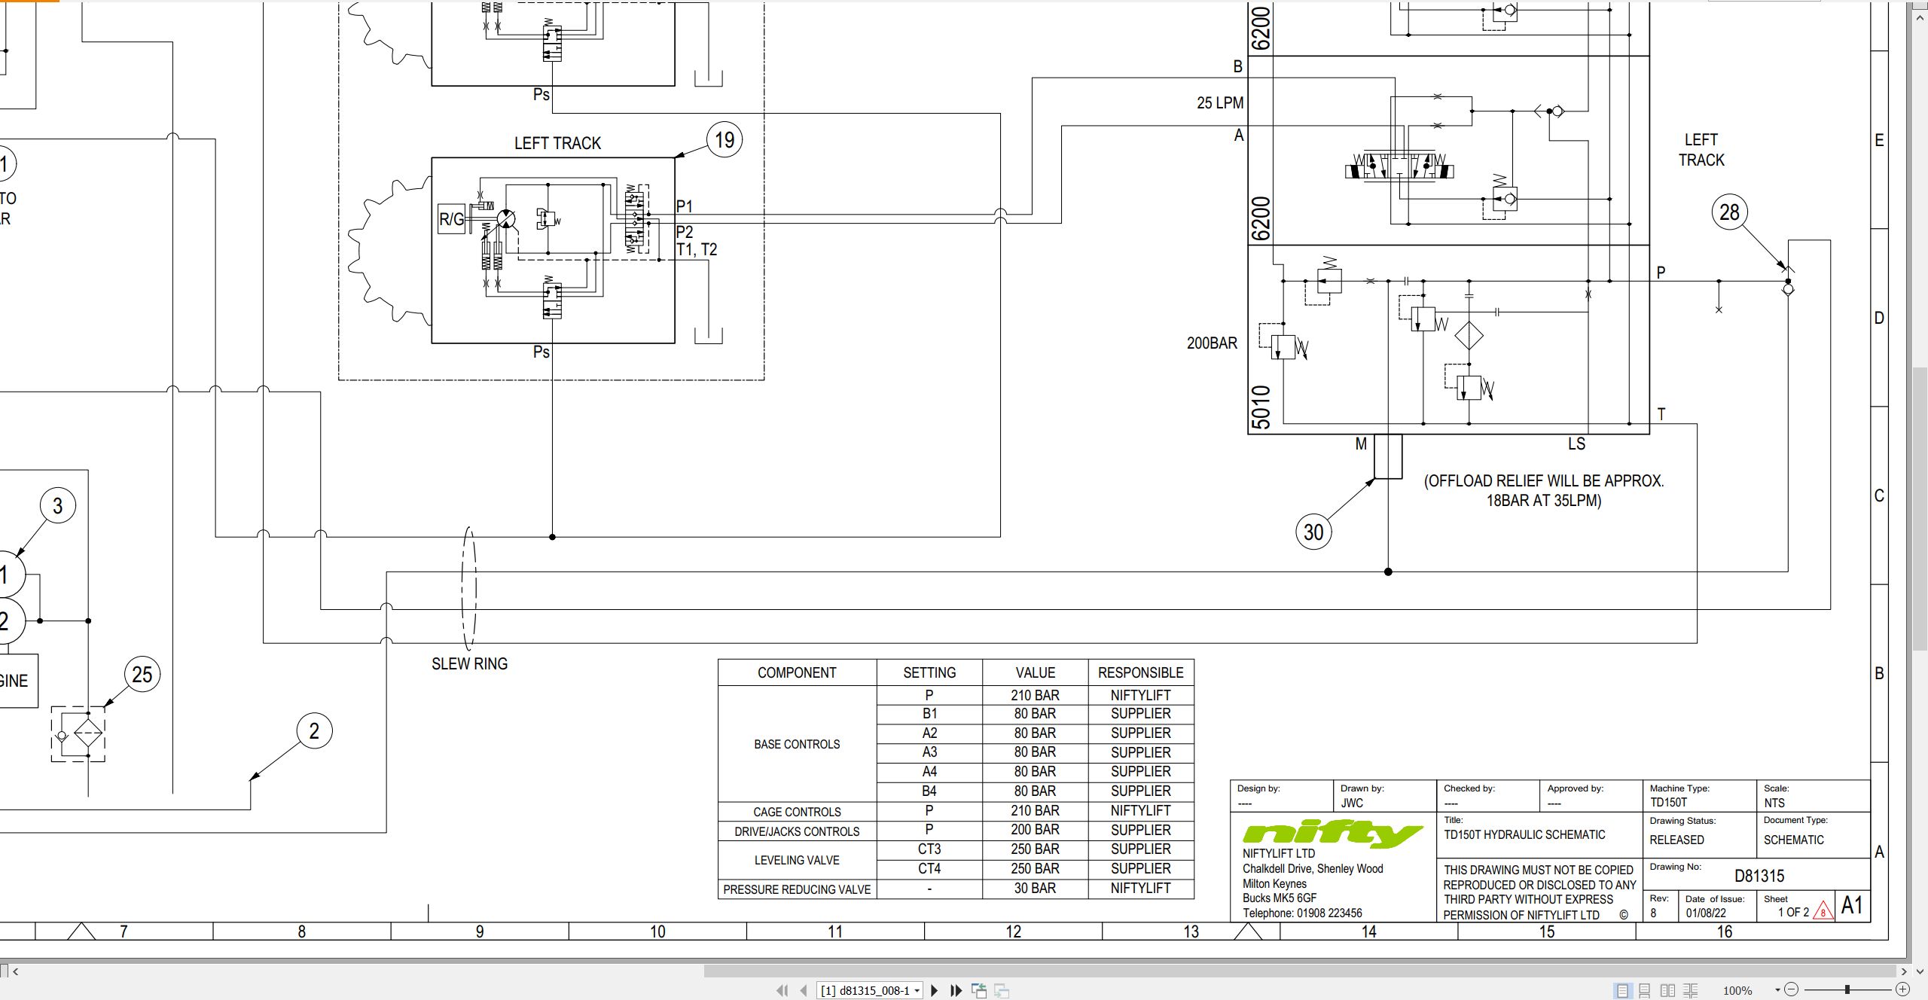
Task: Click callout balloon number 30
Action: 1313,532
